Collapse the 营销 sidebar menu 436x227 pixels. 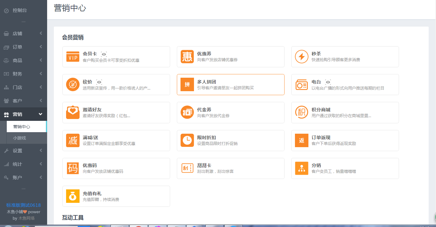tap(24, 114)
